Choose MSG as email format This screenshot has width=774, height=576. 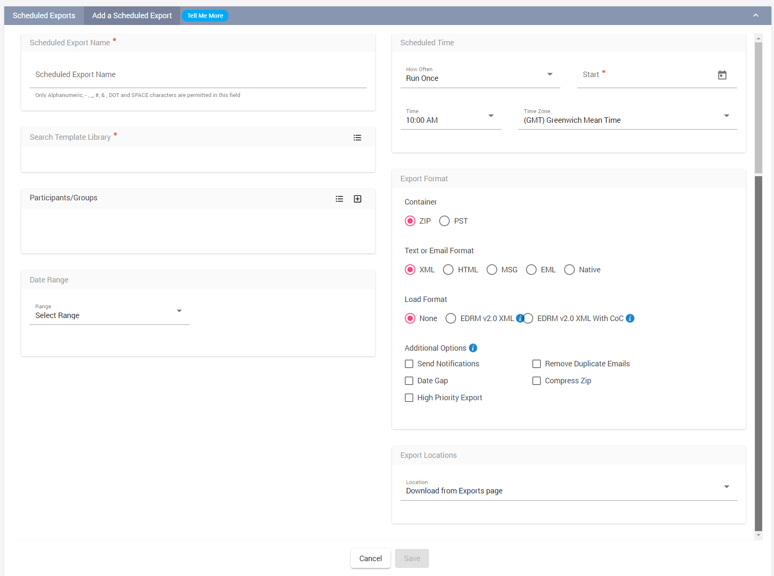pos(492,270)
